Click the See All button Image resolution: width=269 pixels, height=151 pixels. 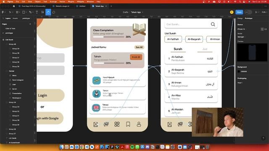pyautogui.click(x=139, y=47)
